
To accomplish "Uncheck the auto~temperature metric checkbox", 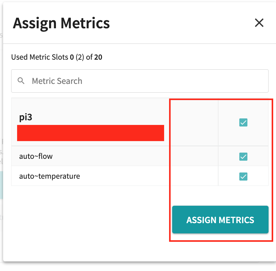I will 243,177.
